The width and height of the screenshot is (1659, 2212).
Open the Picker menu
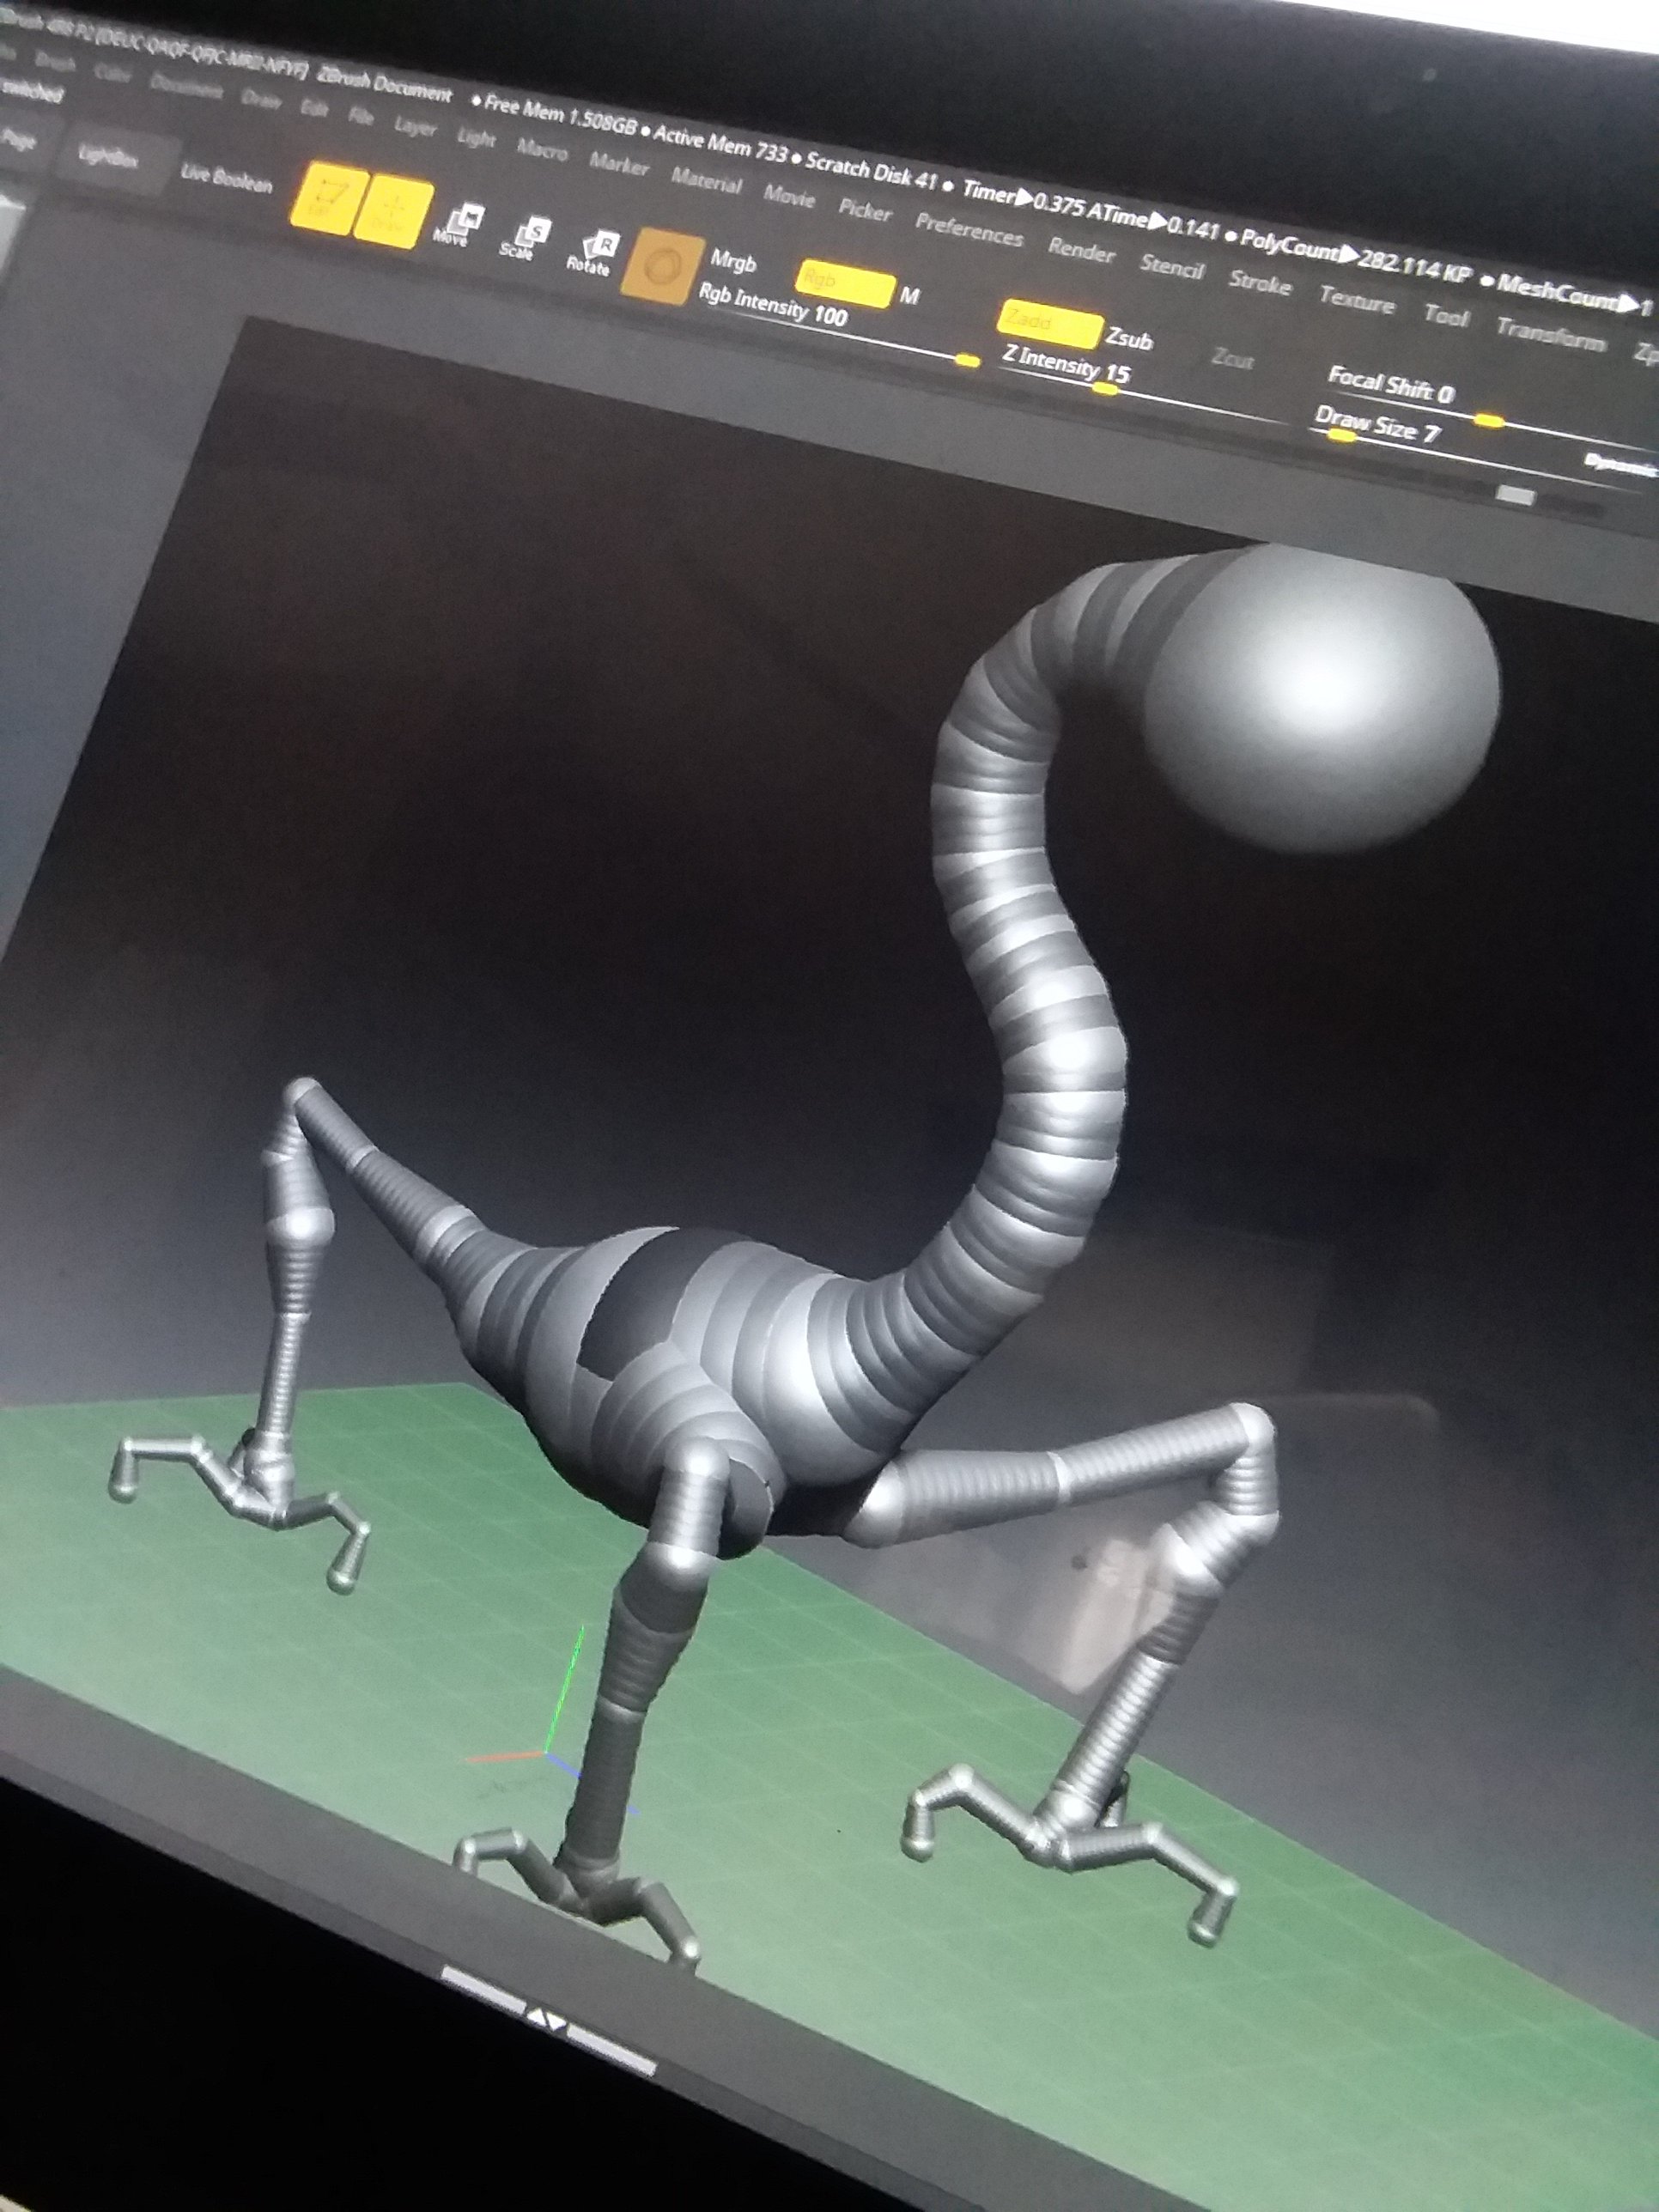pos(865,210)
